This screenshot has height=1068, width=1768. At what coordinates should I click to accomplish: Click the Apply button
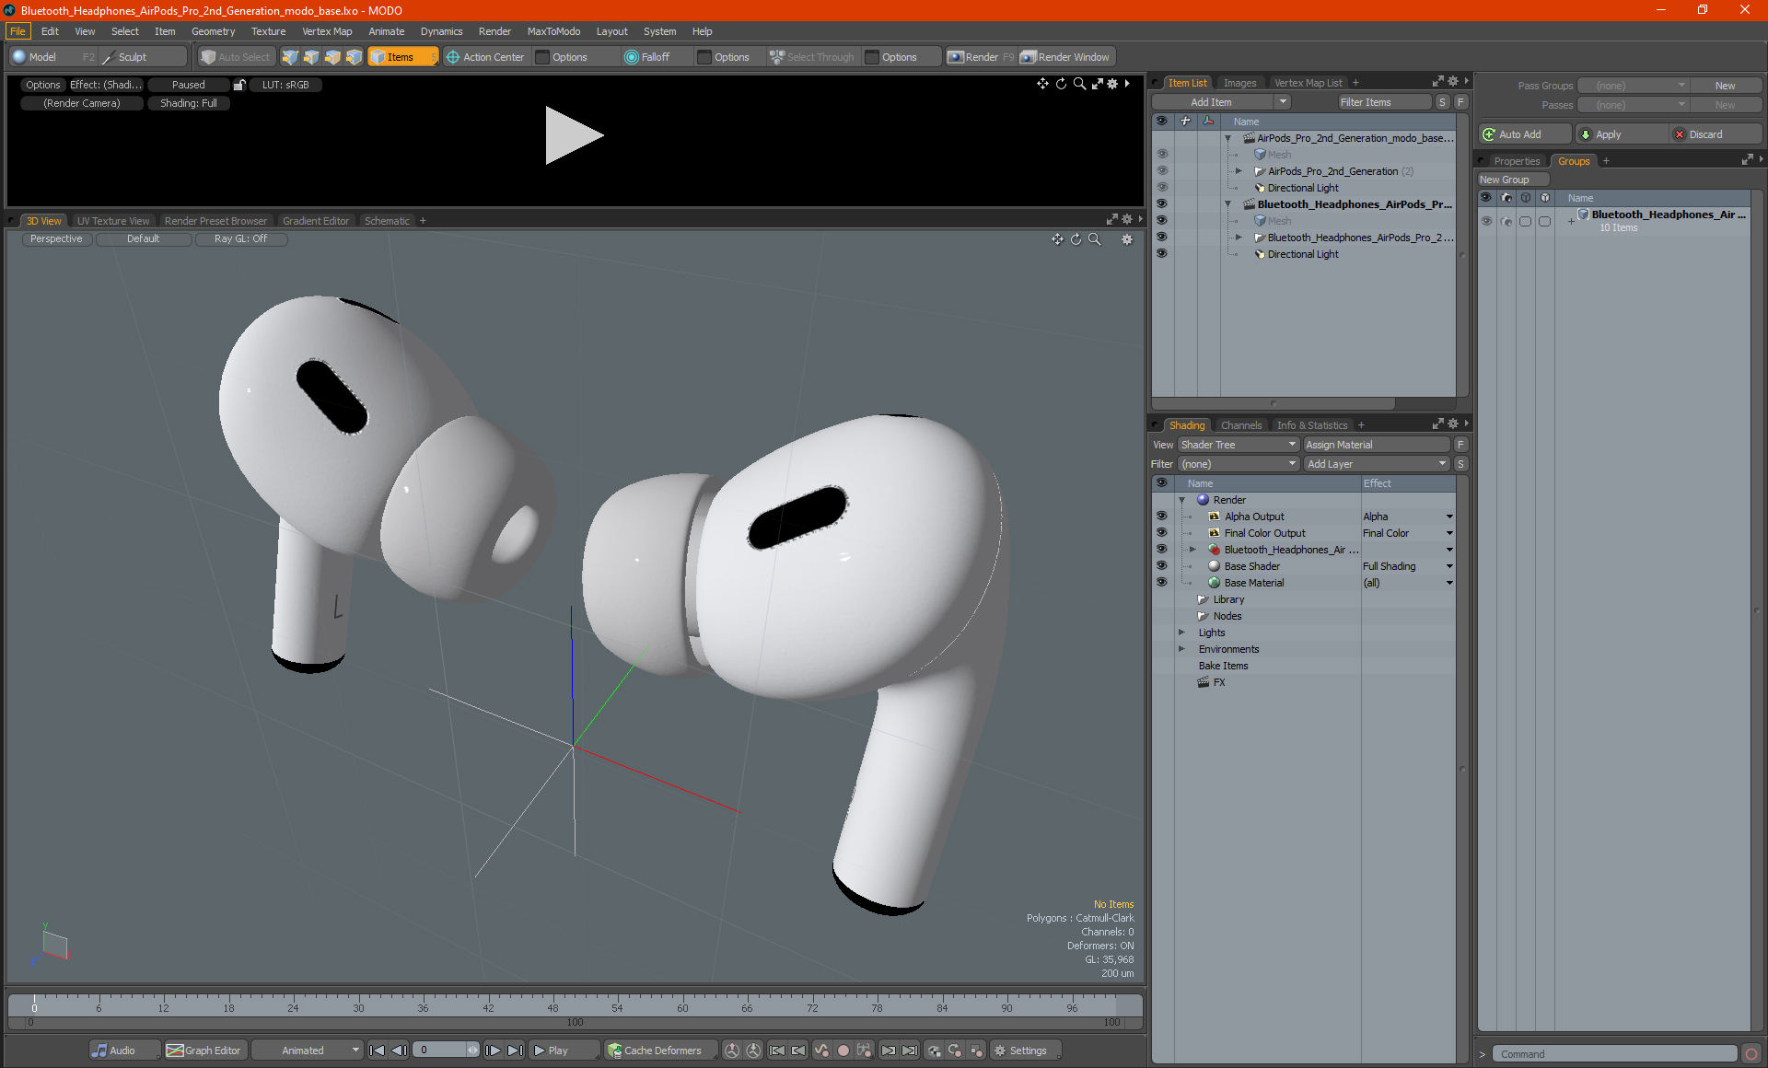click(x=1622, y=134)
